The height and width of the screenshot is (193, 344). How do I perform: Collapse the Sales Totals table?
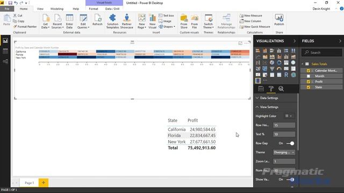click(x=303, y=64)
